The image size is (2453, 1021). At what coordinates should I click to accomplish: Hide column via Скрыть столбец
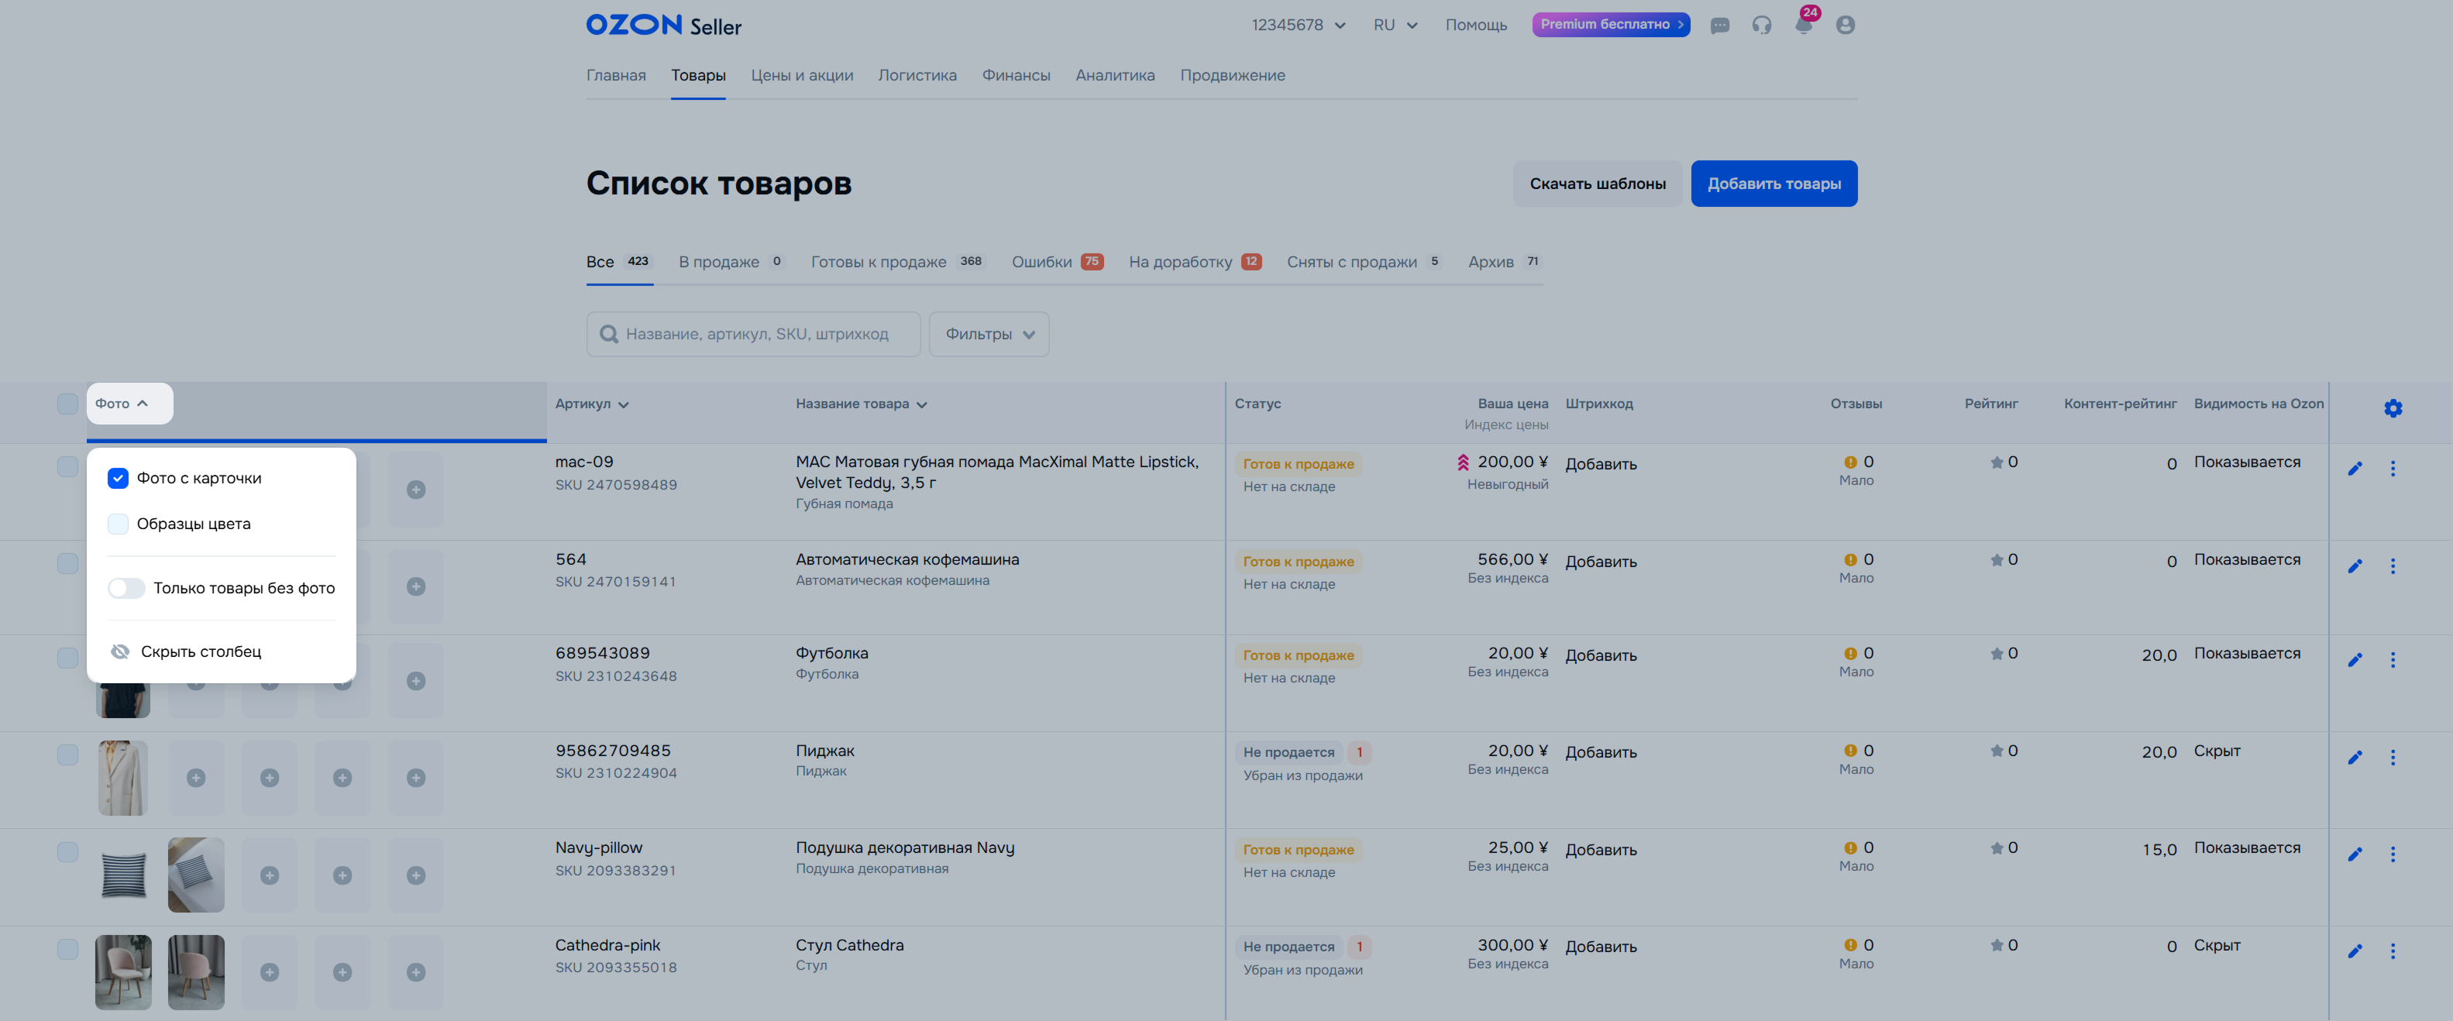click(x=186, y=651)
